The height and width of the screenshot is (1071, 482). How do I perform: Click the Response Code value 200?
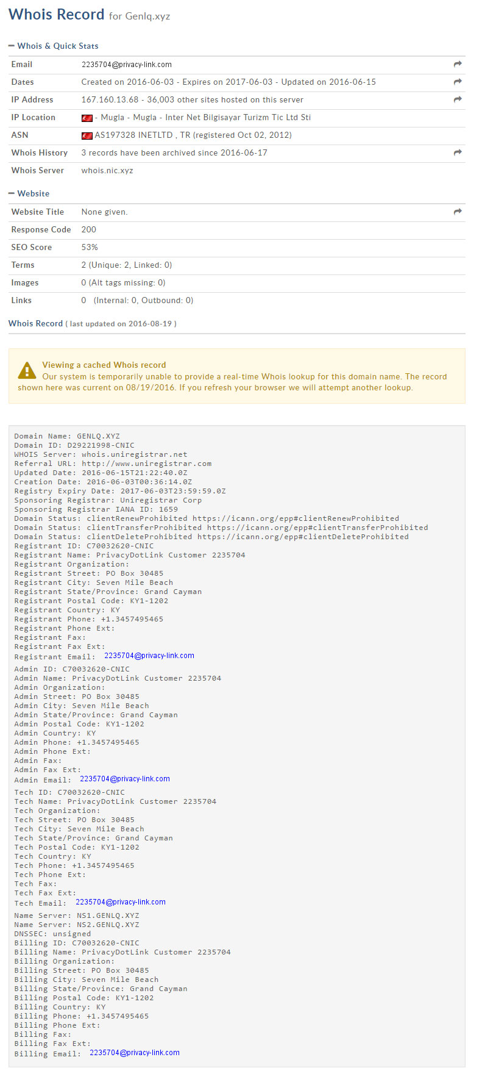click(x=89, y=229)
